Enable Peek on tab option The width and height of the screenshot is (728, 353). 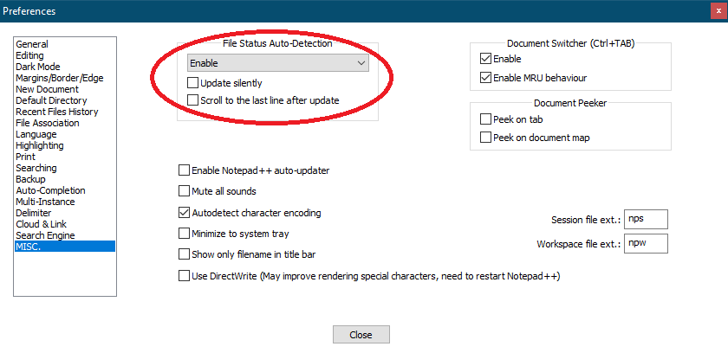click(x=485, y=119)
